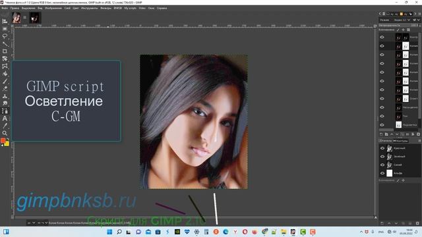Select the Crop tool
Image resolution: width=422 pixels, height=237 pixels.
[5, 51]
